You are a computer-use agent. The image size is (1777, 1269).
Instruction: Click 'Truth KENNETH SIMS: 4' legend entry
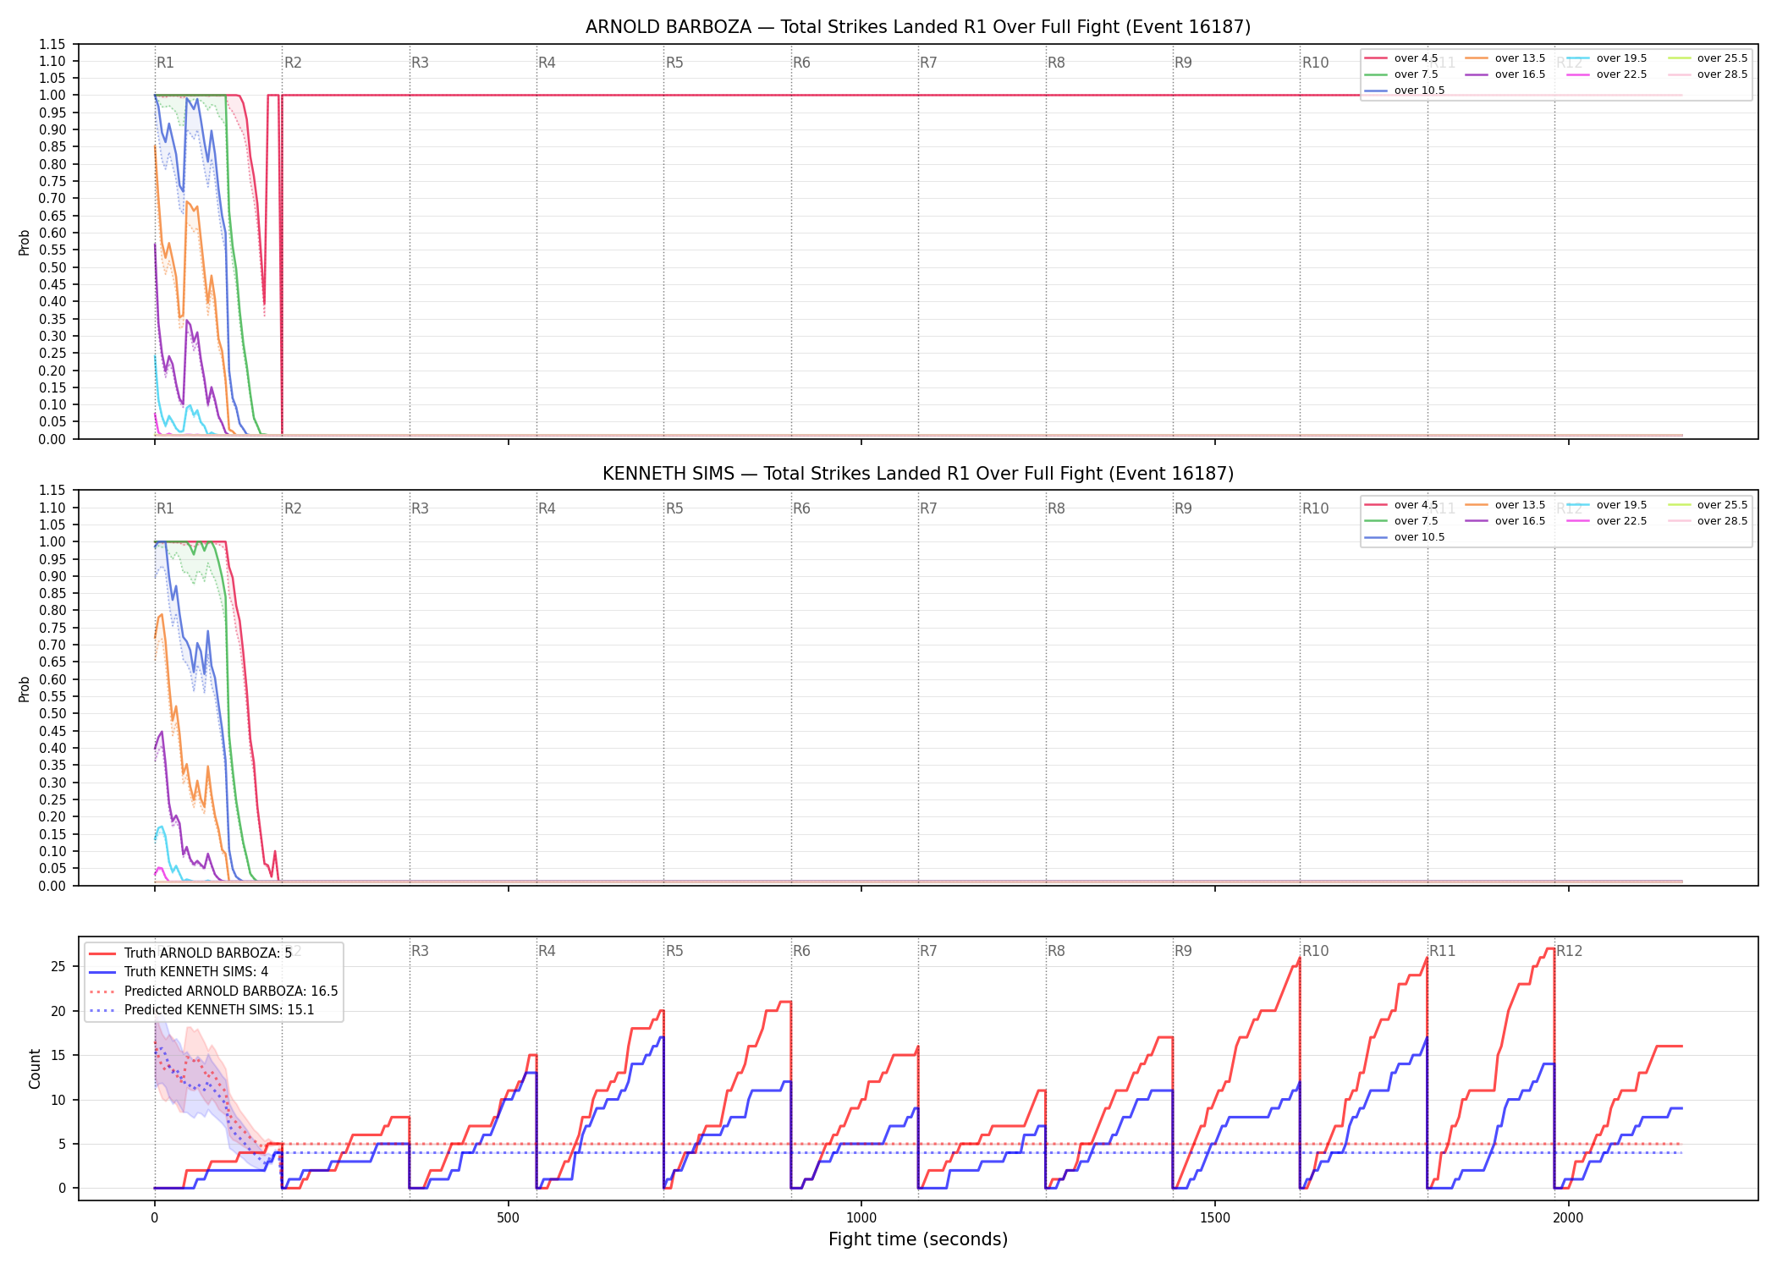coord(179,972)
